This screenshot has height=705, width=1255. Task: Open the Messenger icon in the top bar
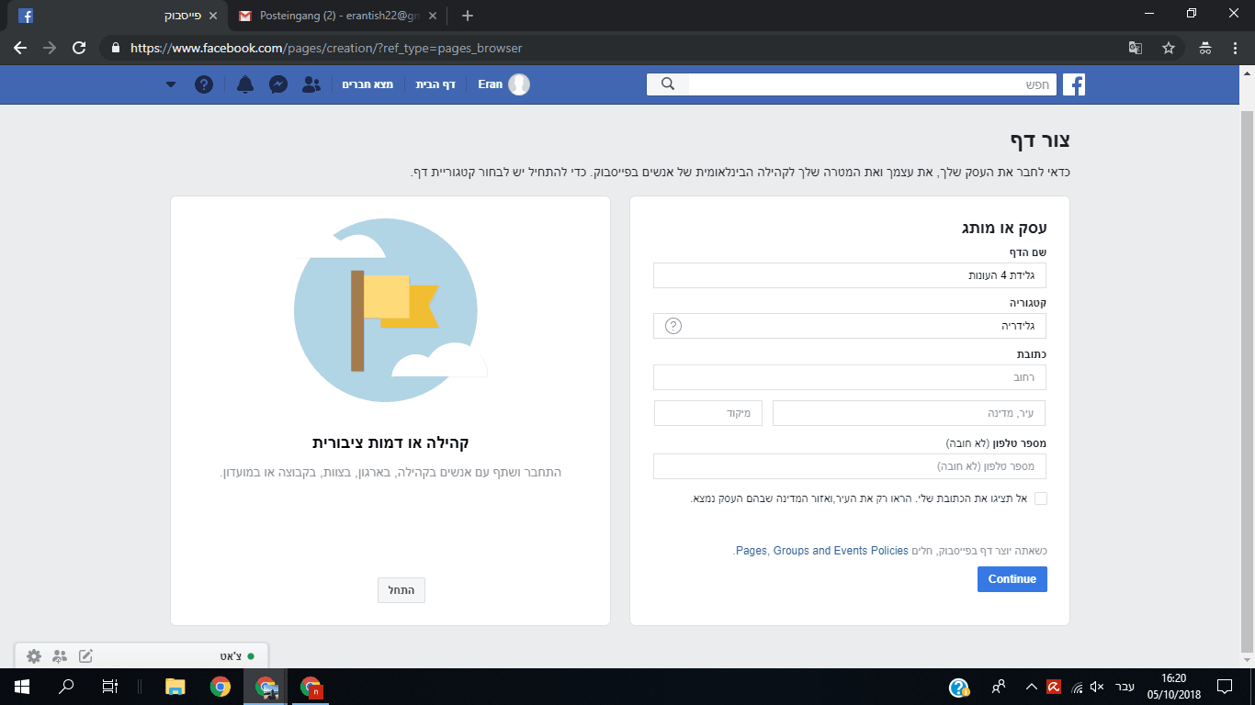278,84
